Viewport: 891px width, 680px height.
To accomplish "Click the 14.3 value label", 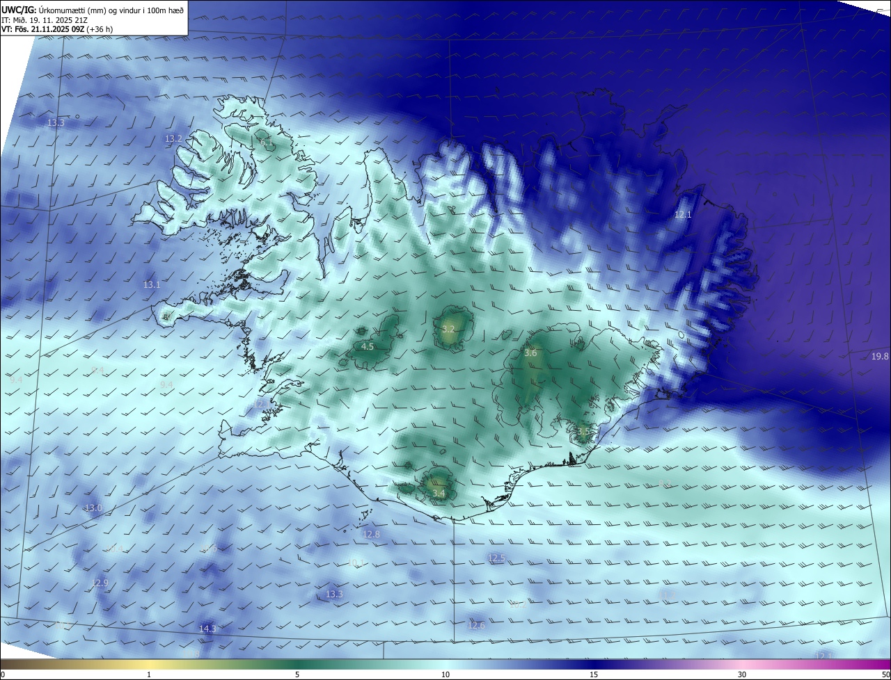I will 207,629.
